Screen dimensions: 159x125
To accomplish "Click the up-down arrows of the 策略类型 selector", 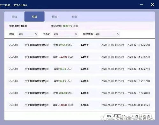I will click(x=118, y=34).
